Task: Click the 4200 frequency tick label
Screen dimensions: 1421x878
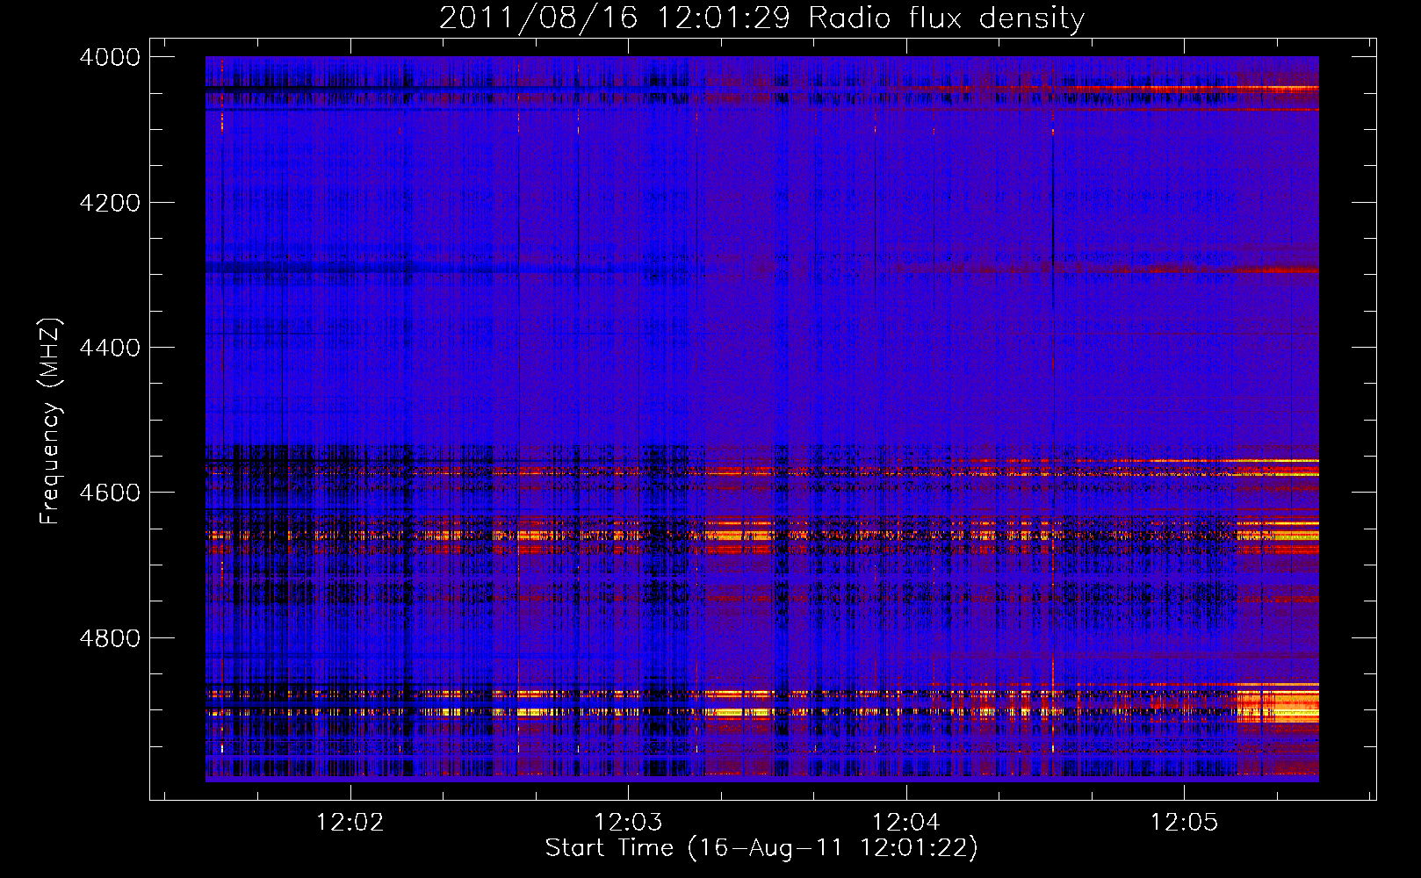Action: click(110, 203)
